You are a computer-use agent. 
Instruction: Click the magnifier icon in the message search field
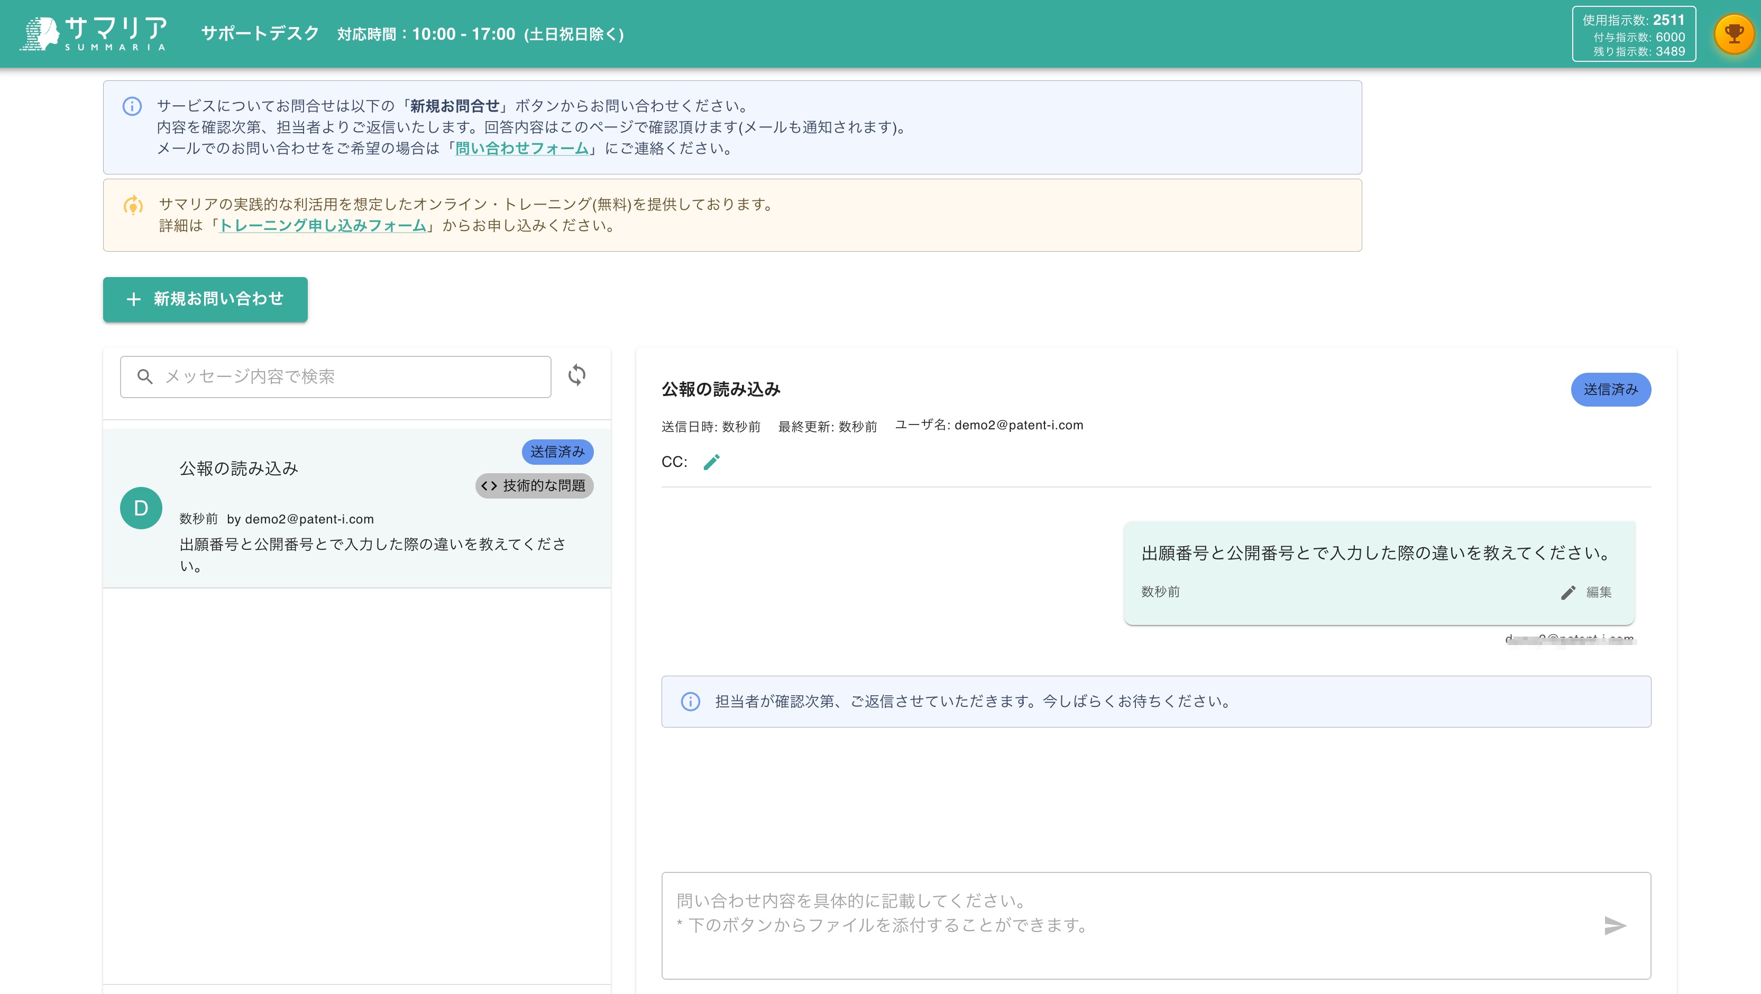[145, 376]
